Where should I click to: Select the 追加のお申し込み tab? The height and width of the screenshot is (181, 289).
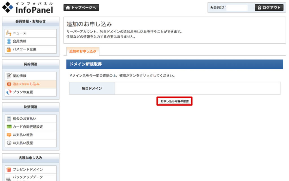pos(83,51)
